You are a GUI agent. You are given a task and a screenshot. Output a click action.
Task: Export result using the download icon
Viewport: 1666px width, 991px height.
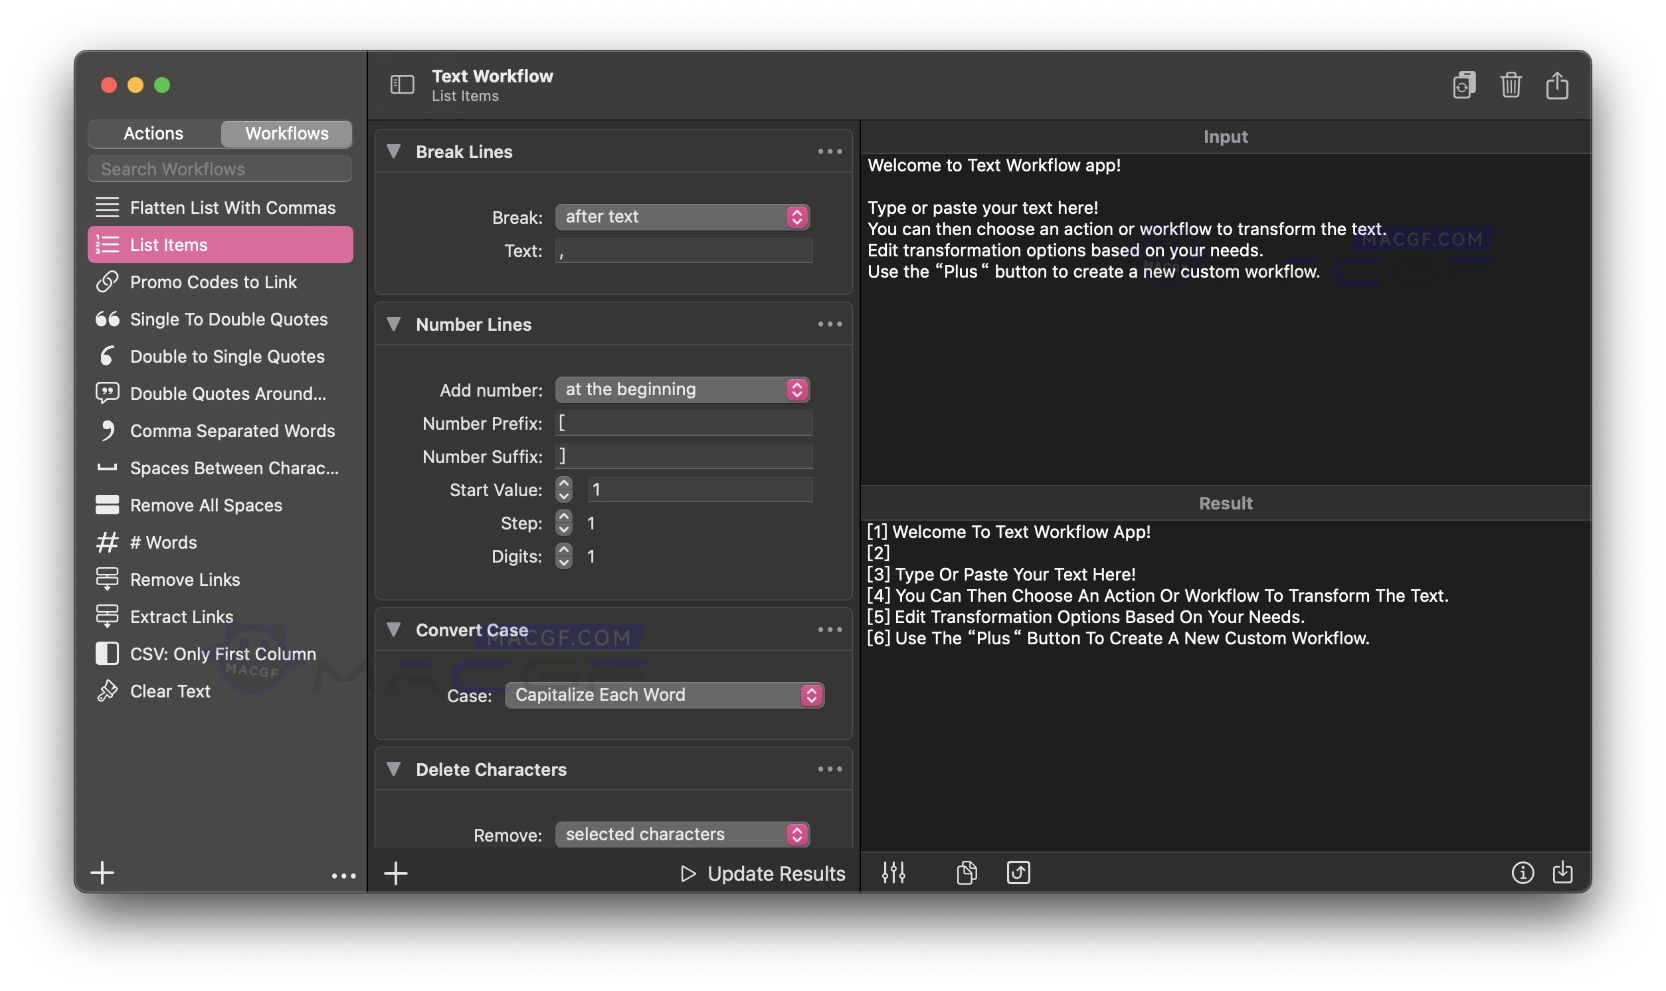coord(1564,872)
